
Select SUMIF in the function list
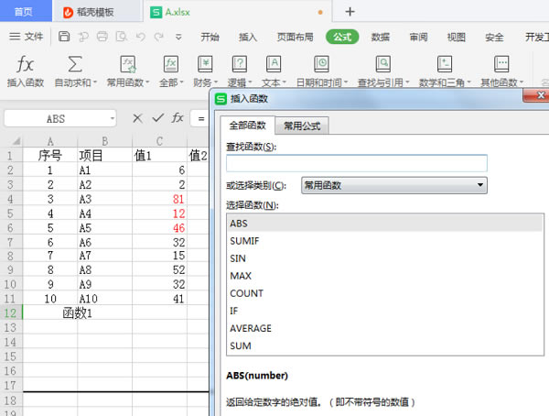(245, 241)
